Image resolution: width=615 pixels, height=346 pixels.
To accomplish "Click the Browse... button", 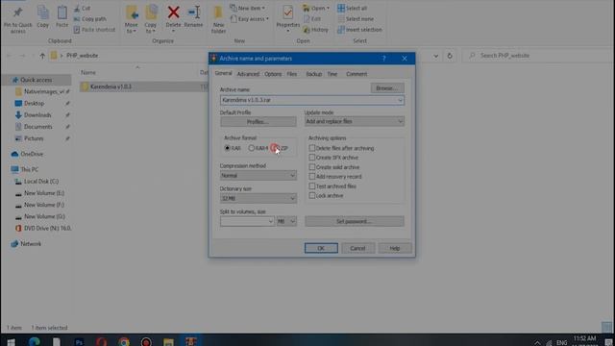I will coord(387,88).
